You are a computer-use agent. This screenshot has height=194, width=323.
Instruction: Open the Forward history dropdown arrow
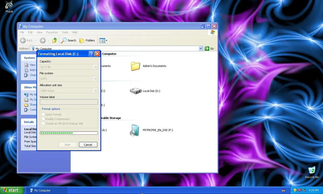pos(48,40)
